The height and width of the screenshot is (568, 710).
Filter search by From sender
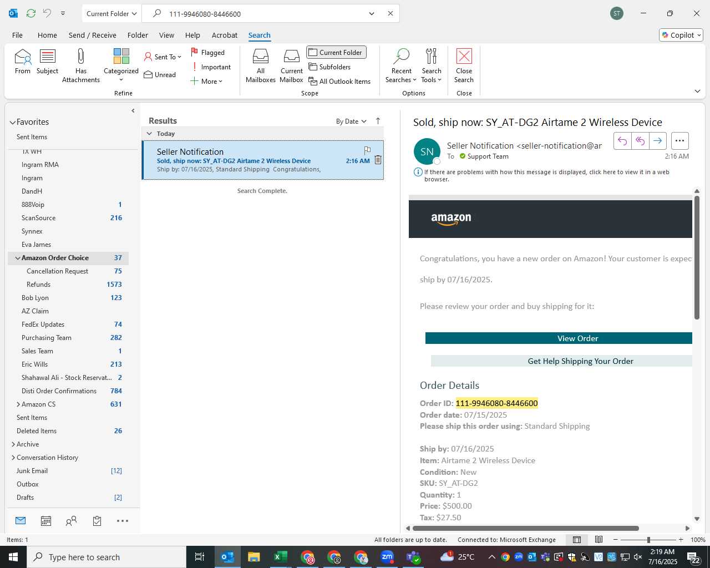click(23, 61)
